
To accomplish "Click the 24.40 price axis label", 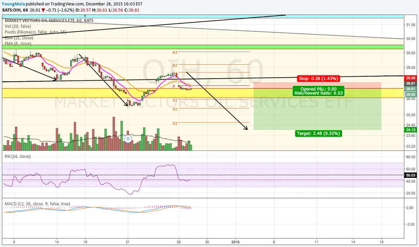I will [411, 125].
